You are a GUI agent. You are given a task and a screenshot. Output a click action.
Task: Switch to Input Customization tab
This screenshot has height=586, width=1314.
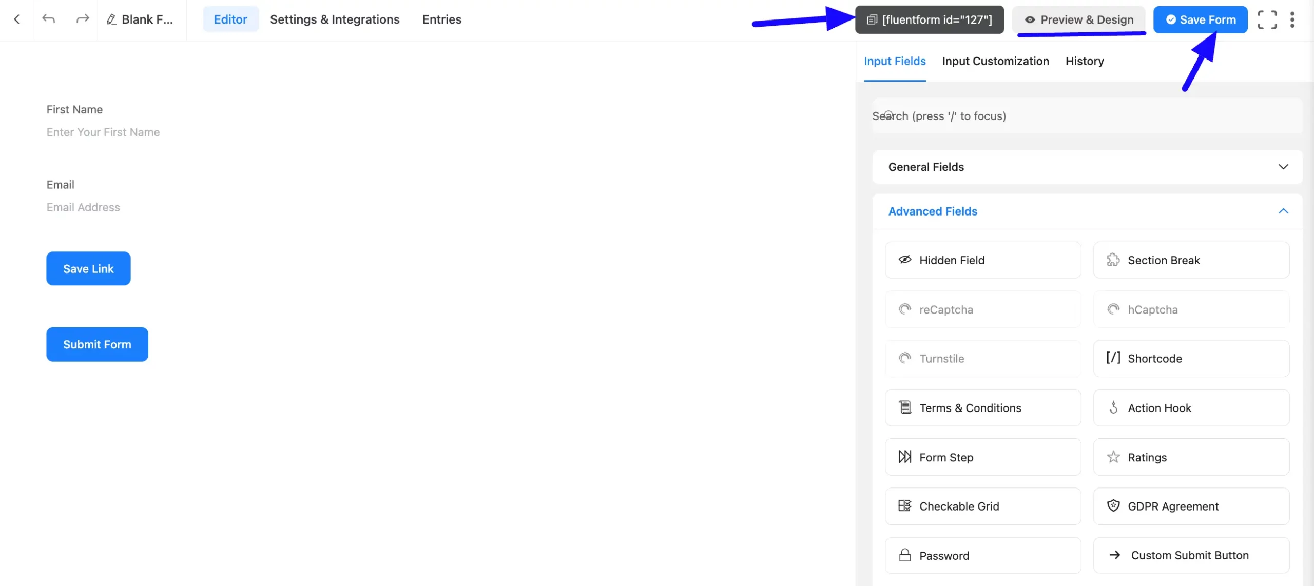995,61
